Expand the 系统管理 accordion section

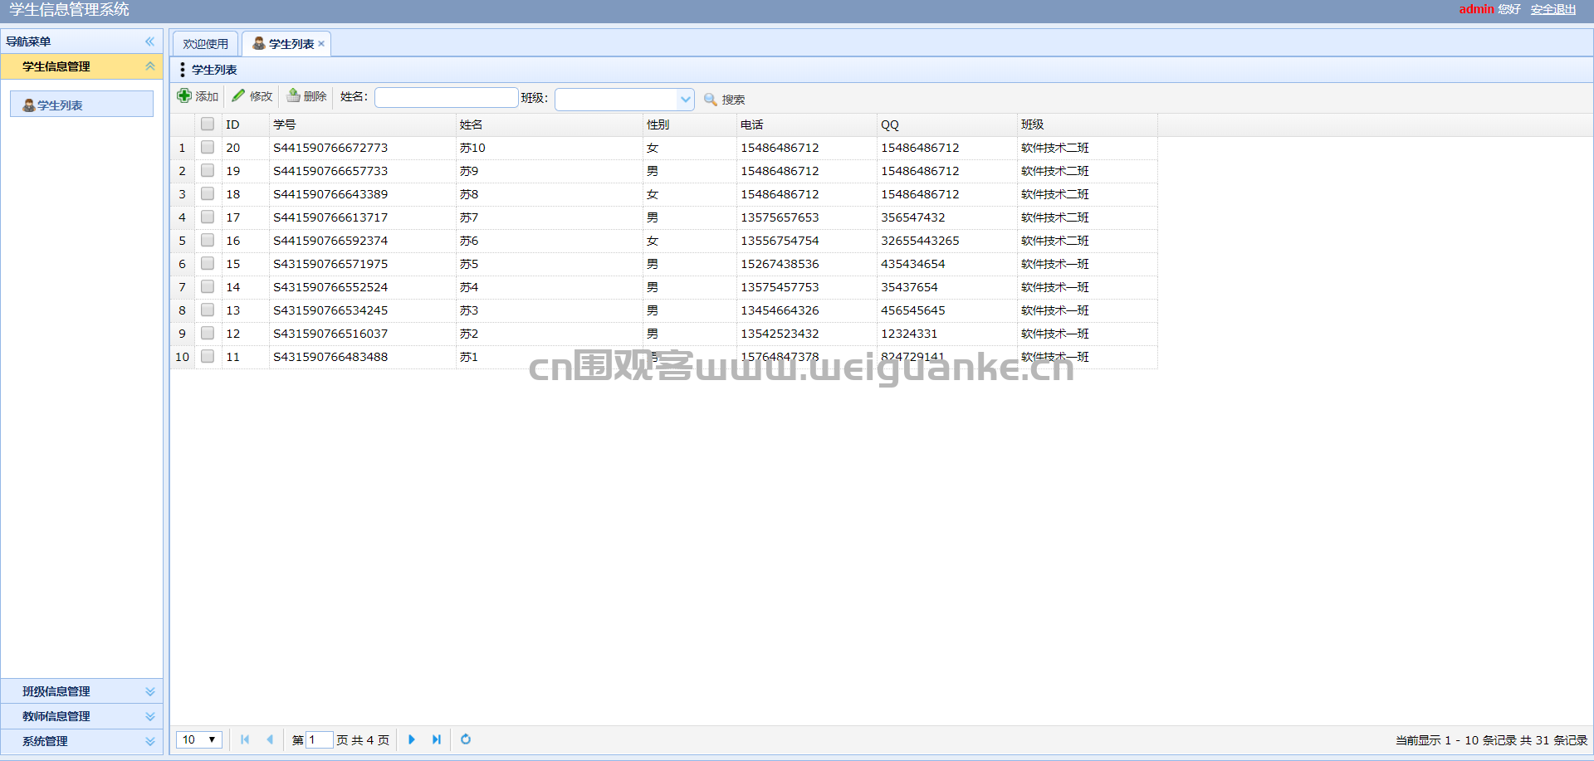pyautogui.click(x=150, y=741)
